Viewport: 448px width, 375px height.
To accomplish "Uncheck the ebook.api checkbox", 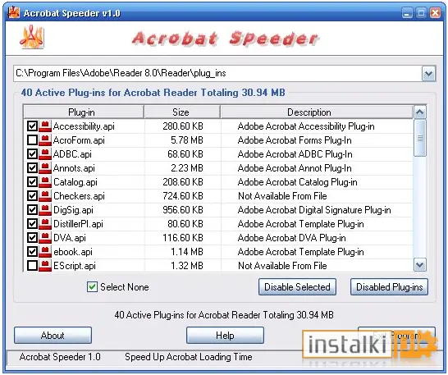I will pos(32,252).
